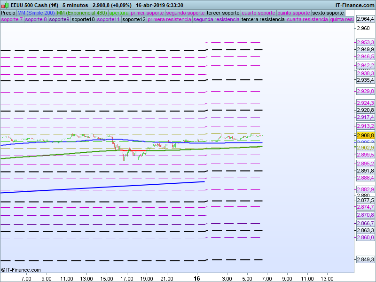Select the primera resistencia label
The image size is (376, 282).
click(x=169, y=19)
